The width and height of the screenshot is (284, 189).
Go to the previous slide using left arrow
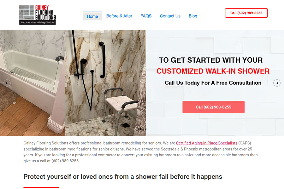click(x=7, y=83)
